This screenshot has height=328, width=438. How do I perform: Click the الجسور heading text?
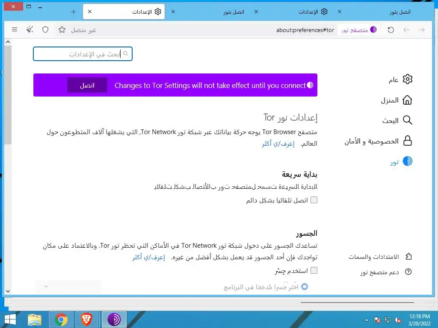307,234
